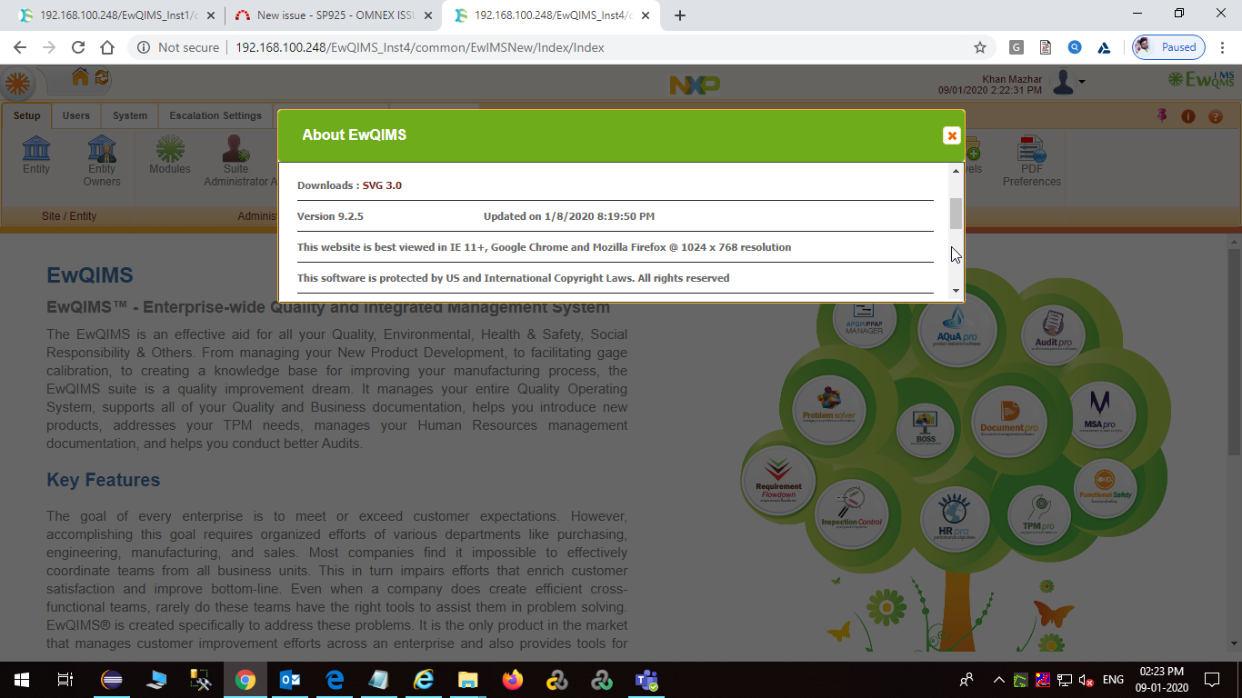This screenshot has height=698, width=1242.
Task: Click the home icon in header
Action: pos(80,78)
